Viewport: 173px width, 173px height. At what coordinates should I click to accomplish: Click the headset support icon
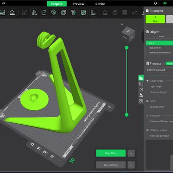155,3
